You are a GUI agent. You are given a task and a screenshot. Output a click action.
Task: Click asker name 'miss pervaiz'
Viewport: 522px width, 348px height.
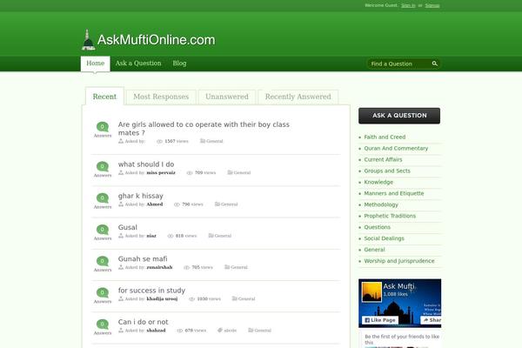[x=161, y=172]
